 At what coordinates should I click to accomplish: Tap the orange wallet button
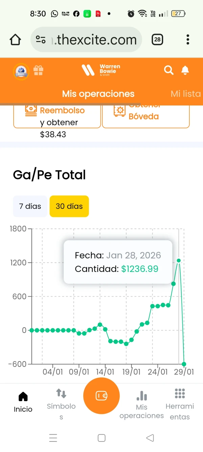point(101,396)
